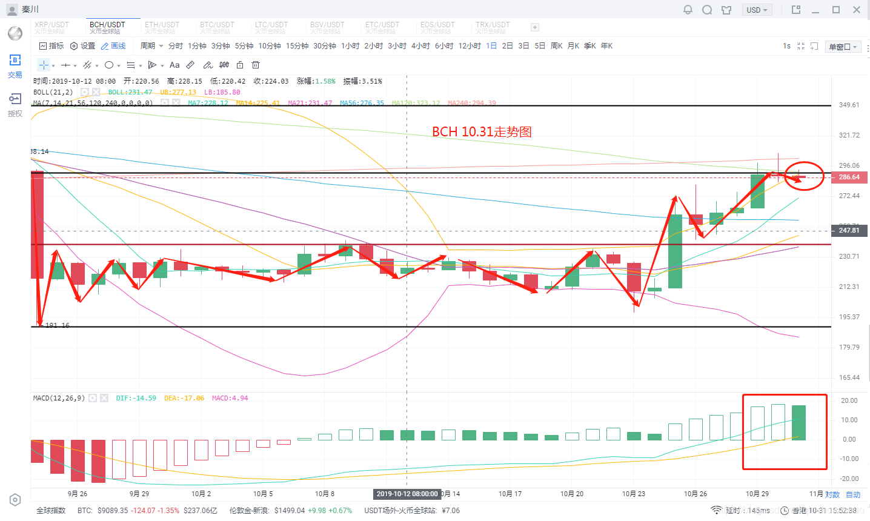The image size is (870, 521).
Task: Remove the BOLL indicator with X
Action: coord(96,92)
